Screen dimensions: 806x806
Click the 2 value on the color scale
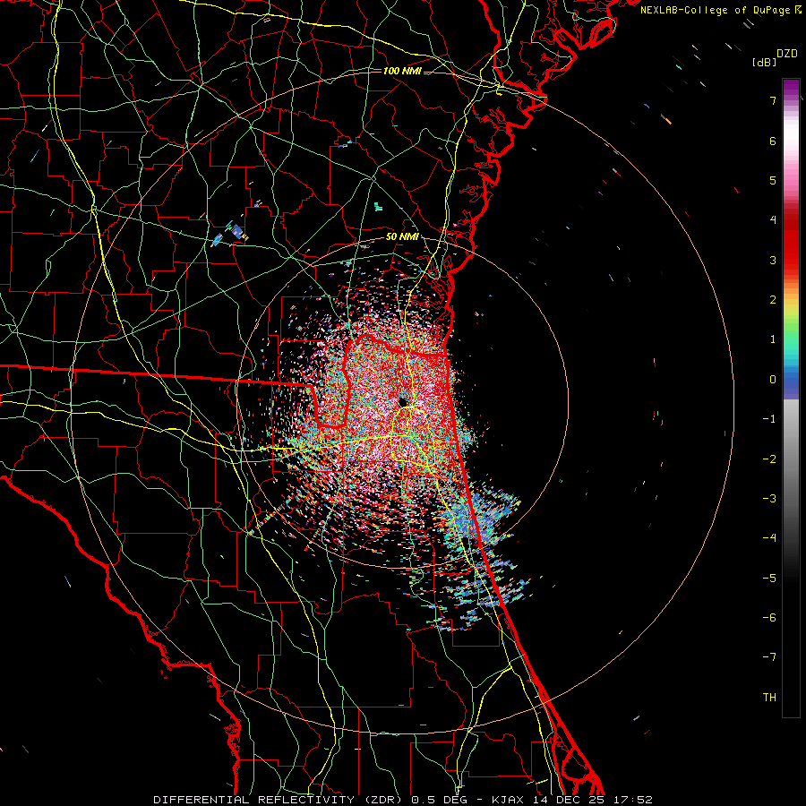click(773, 300)
